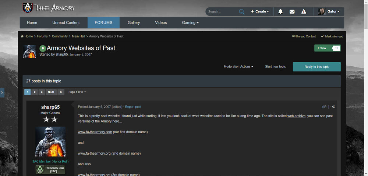Screen dimensions: 368x176
Task: Toggle Follow for this topic
Action: [322, 48]
